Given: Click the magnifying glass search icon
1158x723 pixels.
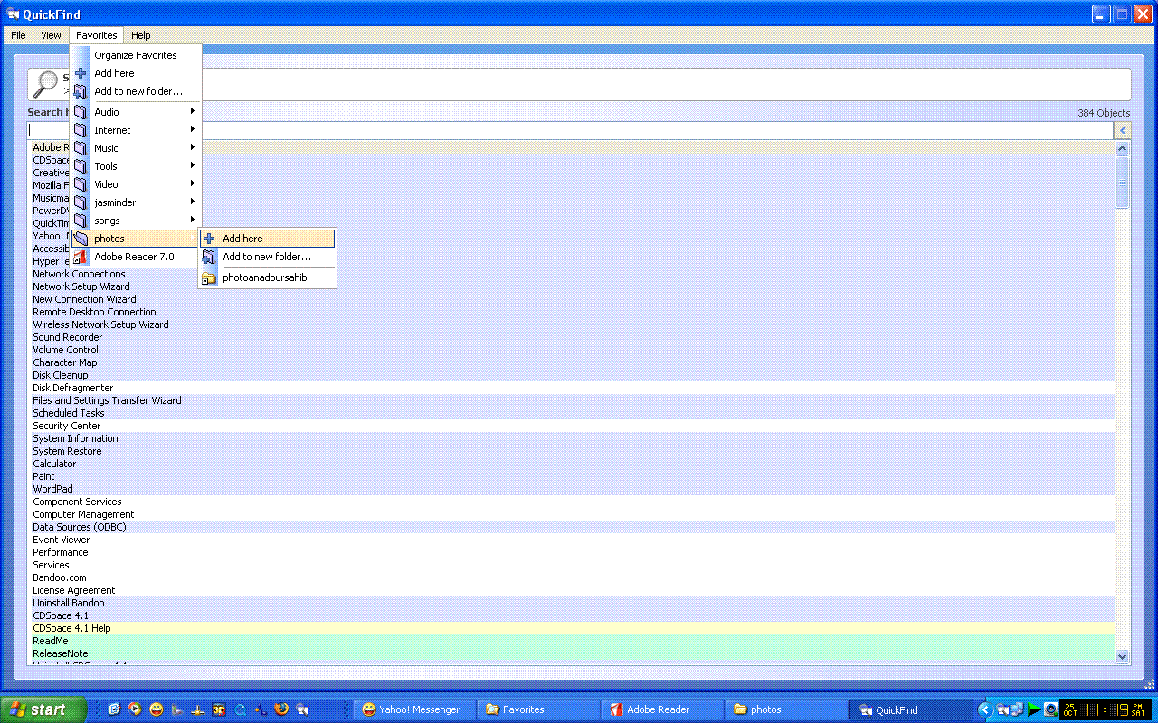Looking at the screenshot, I should coord(44,84).
